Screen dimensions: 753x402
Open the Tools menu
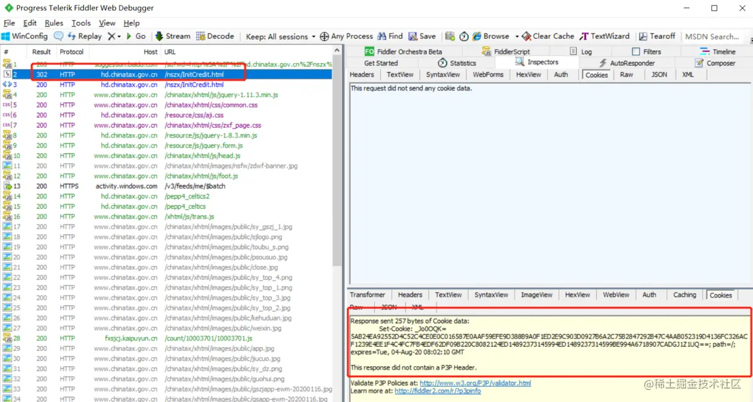(x=81, y=23)
